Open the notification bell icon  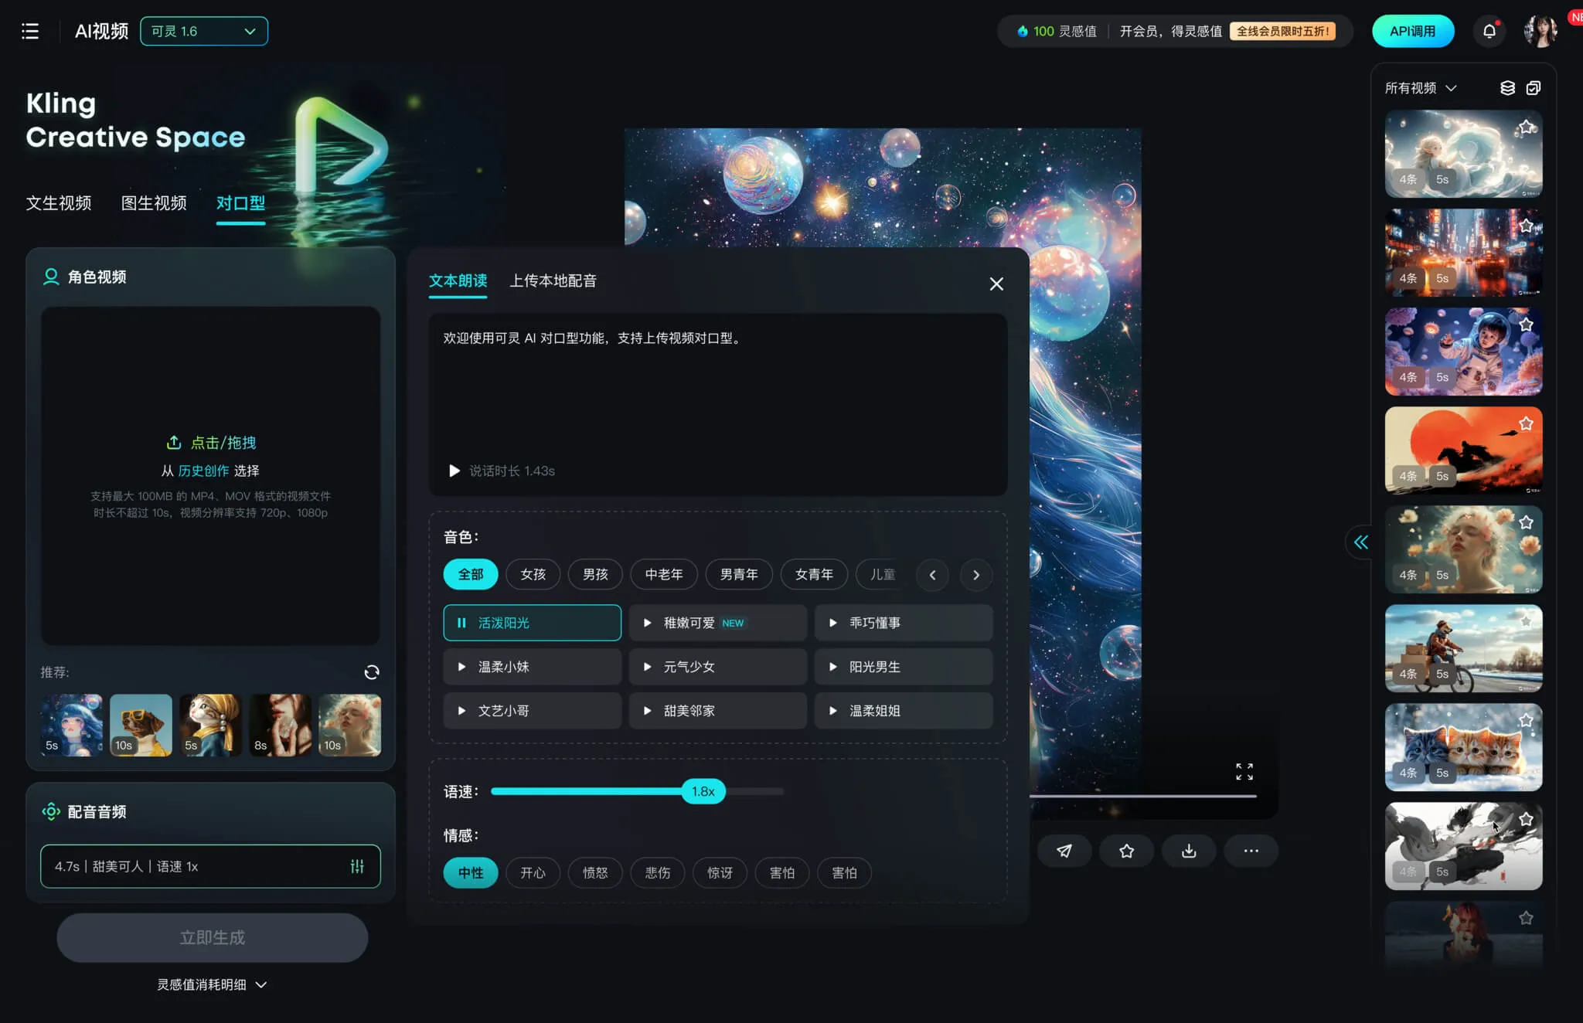tap(1489, 31)
